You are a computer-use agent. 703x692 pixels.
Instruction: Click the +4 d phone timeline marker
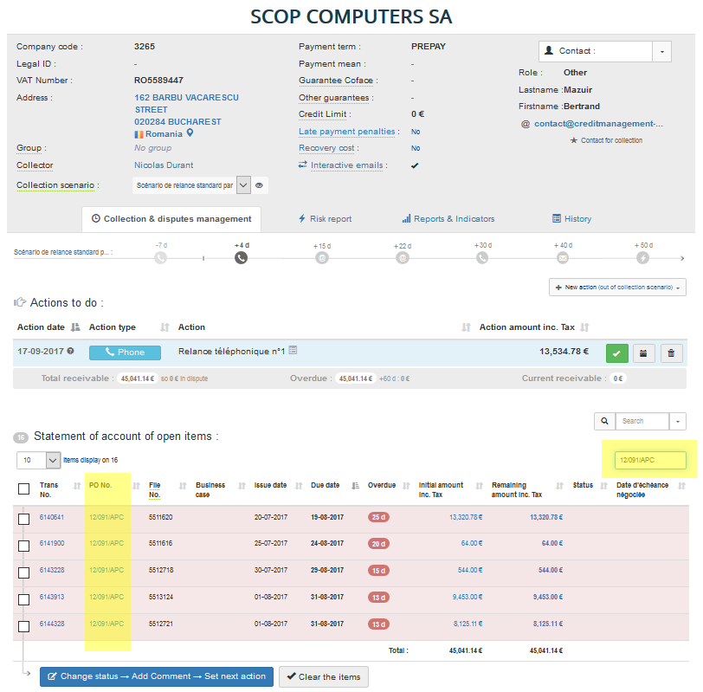(241, 258)
